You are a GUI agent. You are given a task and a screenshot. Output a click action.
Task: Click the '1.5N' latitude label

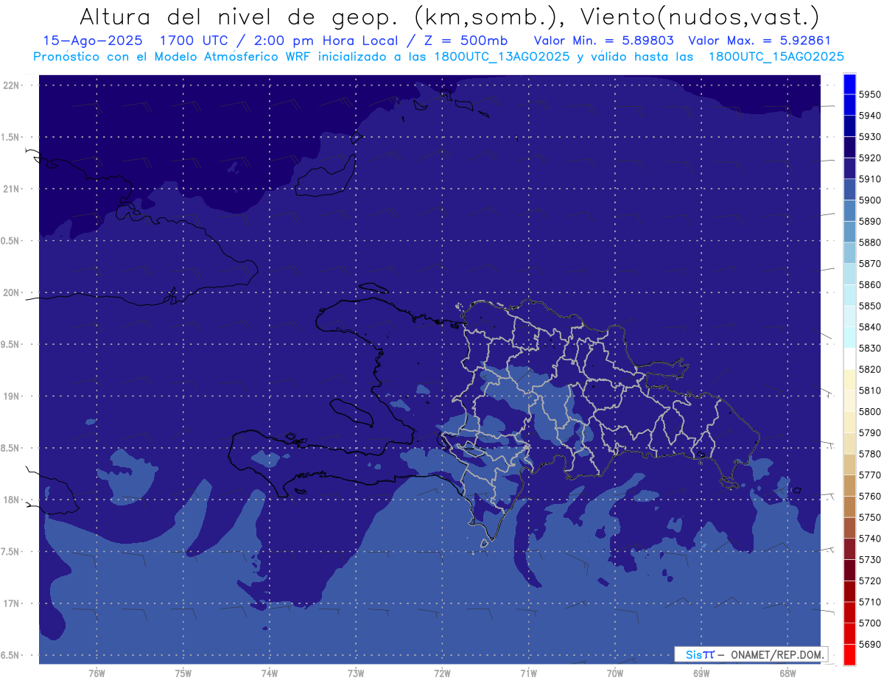click(x=11, y=137)
